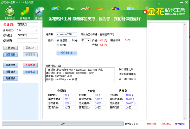Click the 必须包含 input field
The width and height of the screenshot is (190, 129).
[x=27, y=35]
